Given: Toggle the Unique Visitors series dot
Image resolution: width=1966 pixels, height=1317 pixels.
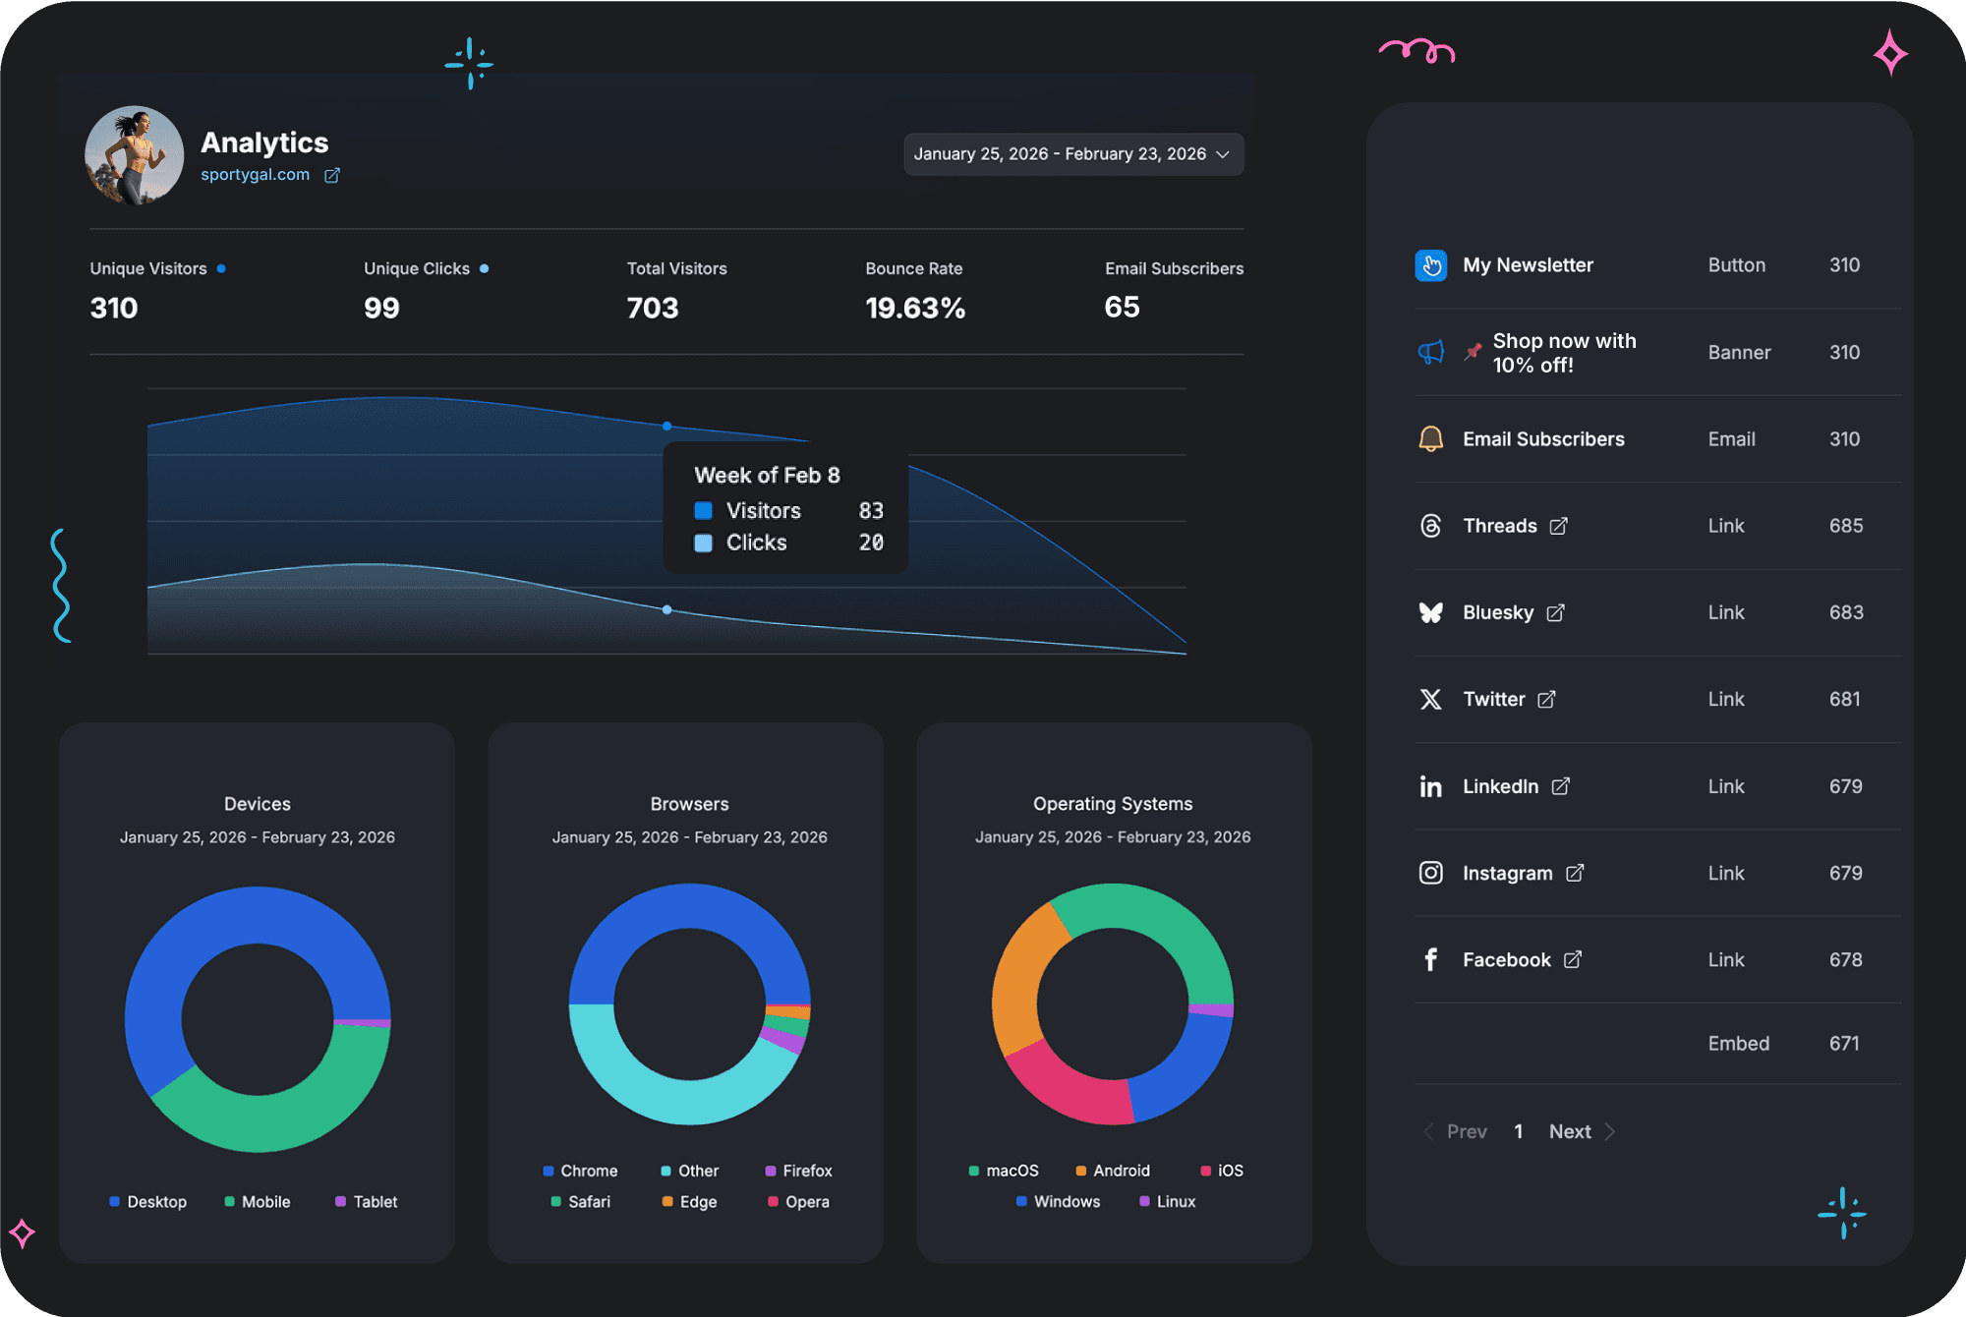Looking at the screenshot, I should pos(221,268).
